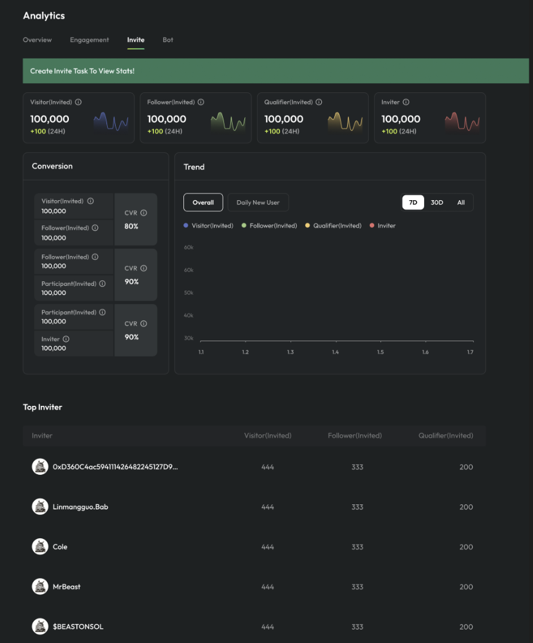
Task: Click info icon on Visitor(Invited) stat card
Action: (x=78, y=102)
